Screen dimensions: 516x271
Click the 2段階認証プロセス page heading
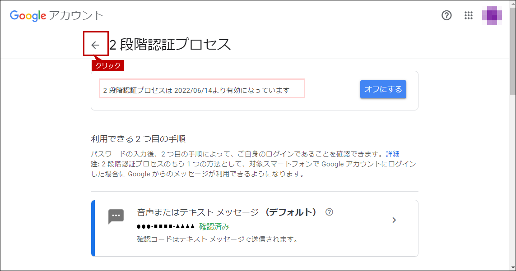170,44
